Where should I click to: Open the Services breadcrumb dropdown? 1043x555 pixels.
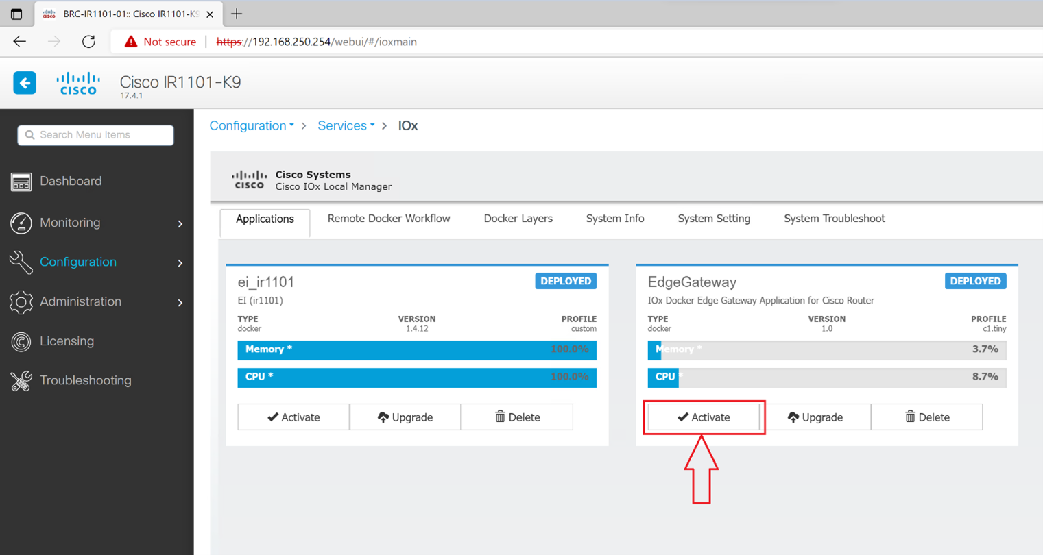(346, 126)
